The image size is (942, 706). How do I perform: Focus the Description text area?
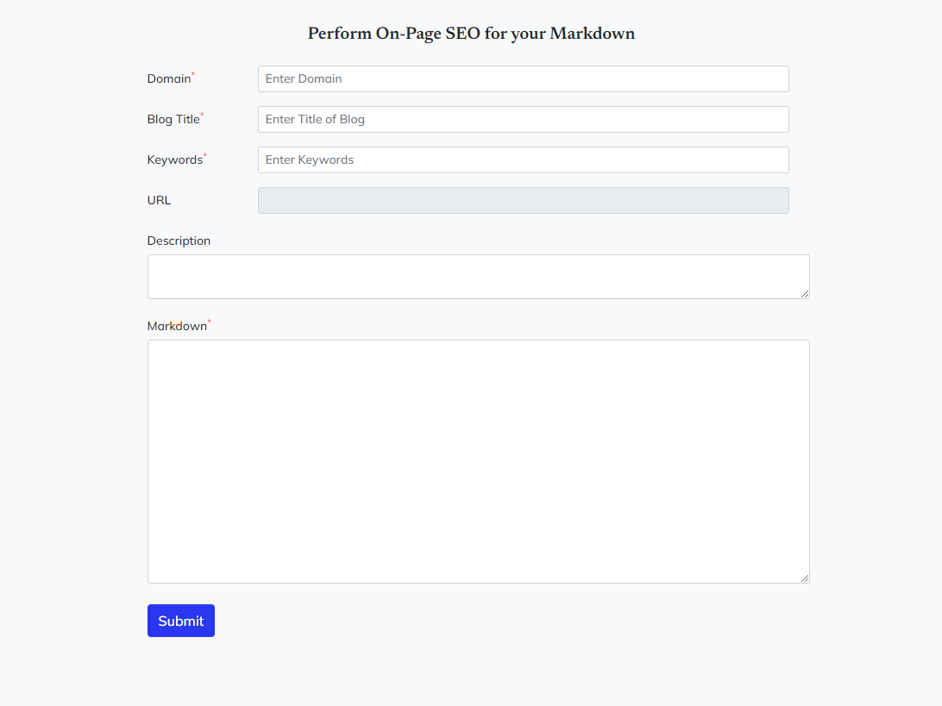click(478, 277)
